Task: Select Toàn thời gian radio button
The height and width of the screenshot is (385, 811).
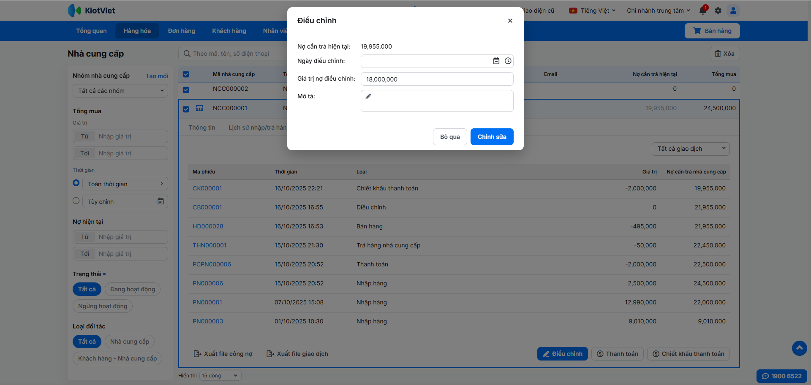Action: (76, 183)
